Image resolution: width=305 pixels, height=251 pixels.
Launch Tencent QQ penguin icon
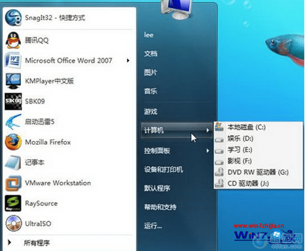(x=13, y=40)
